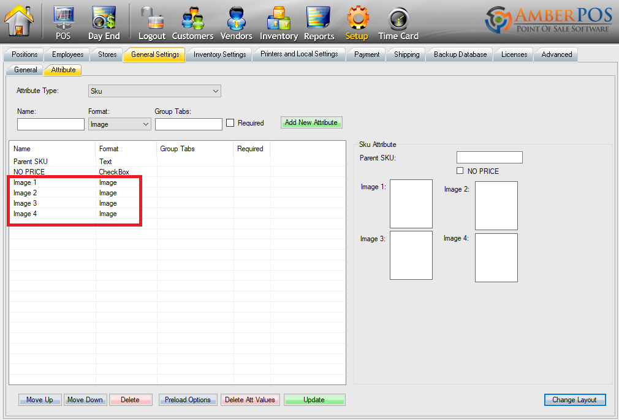Click the Delete Att Values button
Screen dimensions: 619x420
[250, 400]
